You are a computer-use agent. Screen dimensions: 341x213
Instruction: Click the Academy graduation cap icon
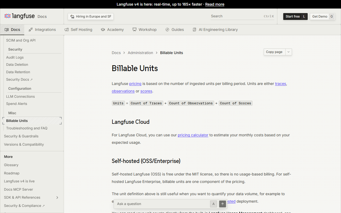103,30
